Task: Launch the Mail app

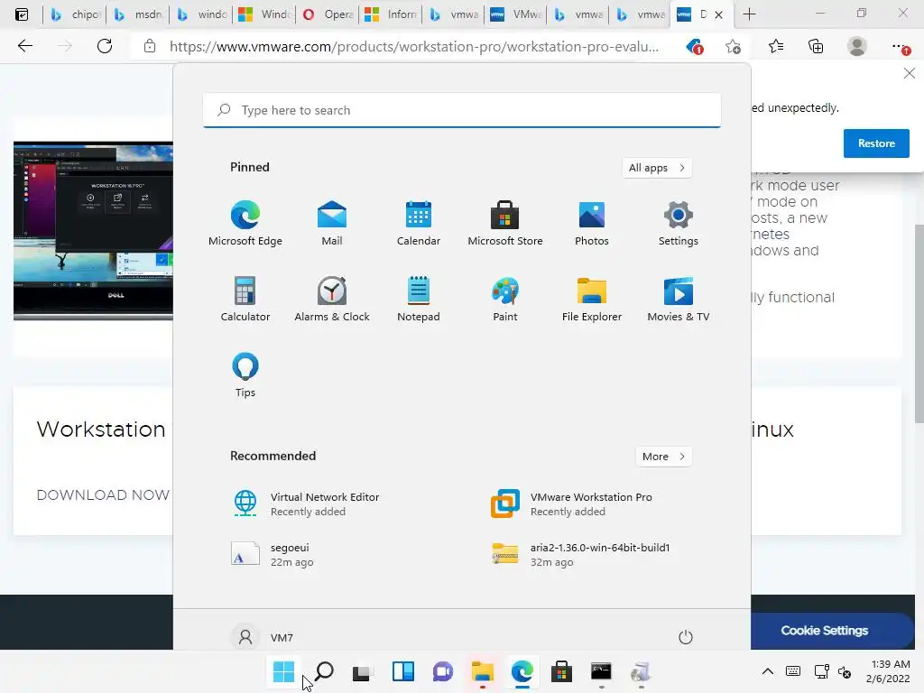Action: (332, 224)
